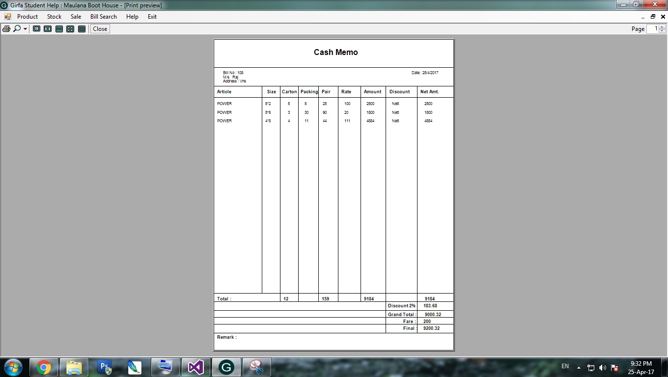Switch to three-page preview view
The width and height of the screenshot is (668, 377).
coord(59,28)
